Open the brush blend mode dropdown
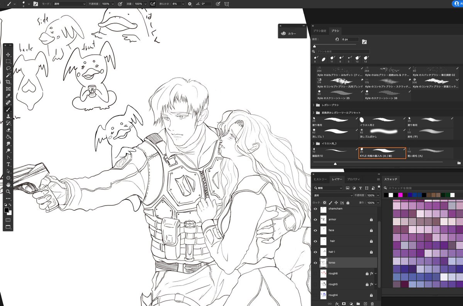463x306 pixels. (70, 4)
